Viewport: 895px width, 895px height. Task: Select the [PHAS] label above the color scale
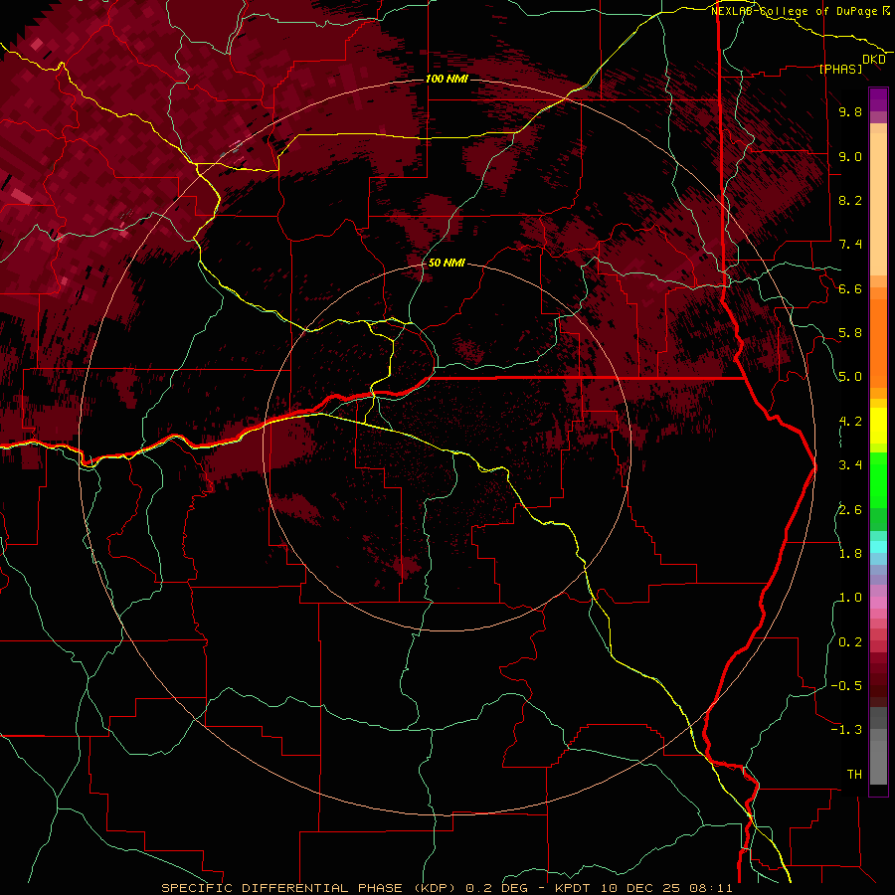(840, 69)
